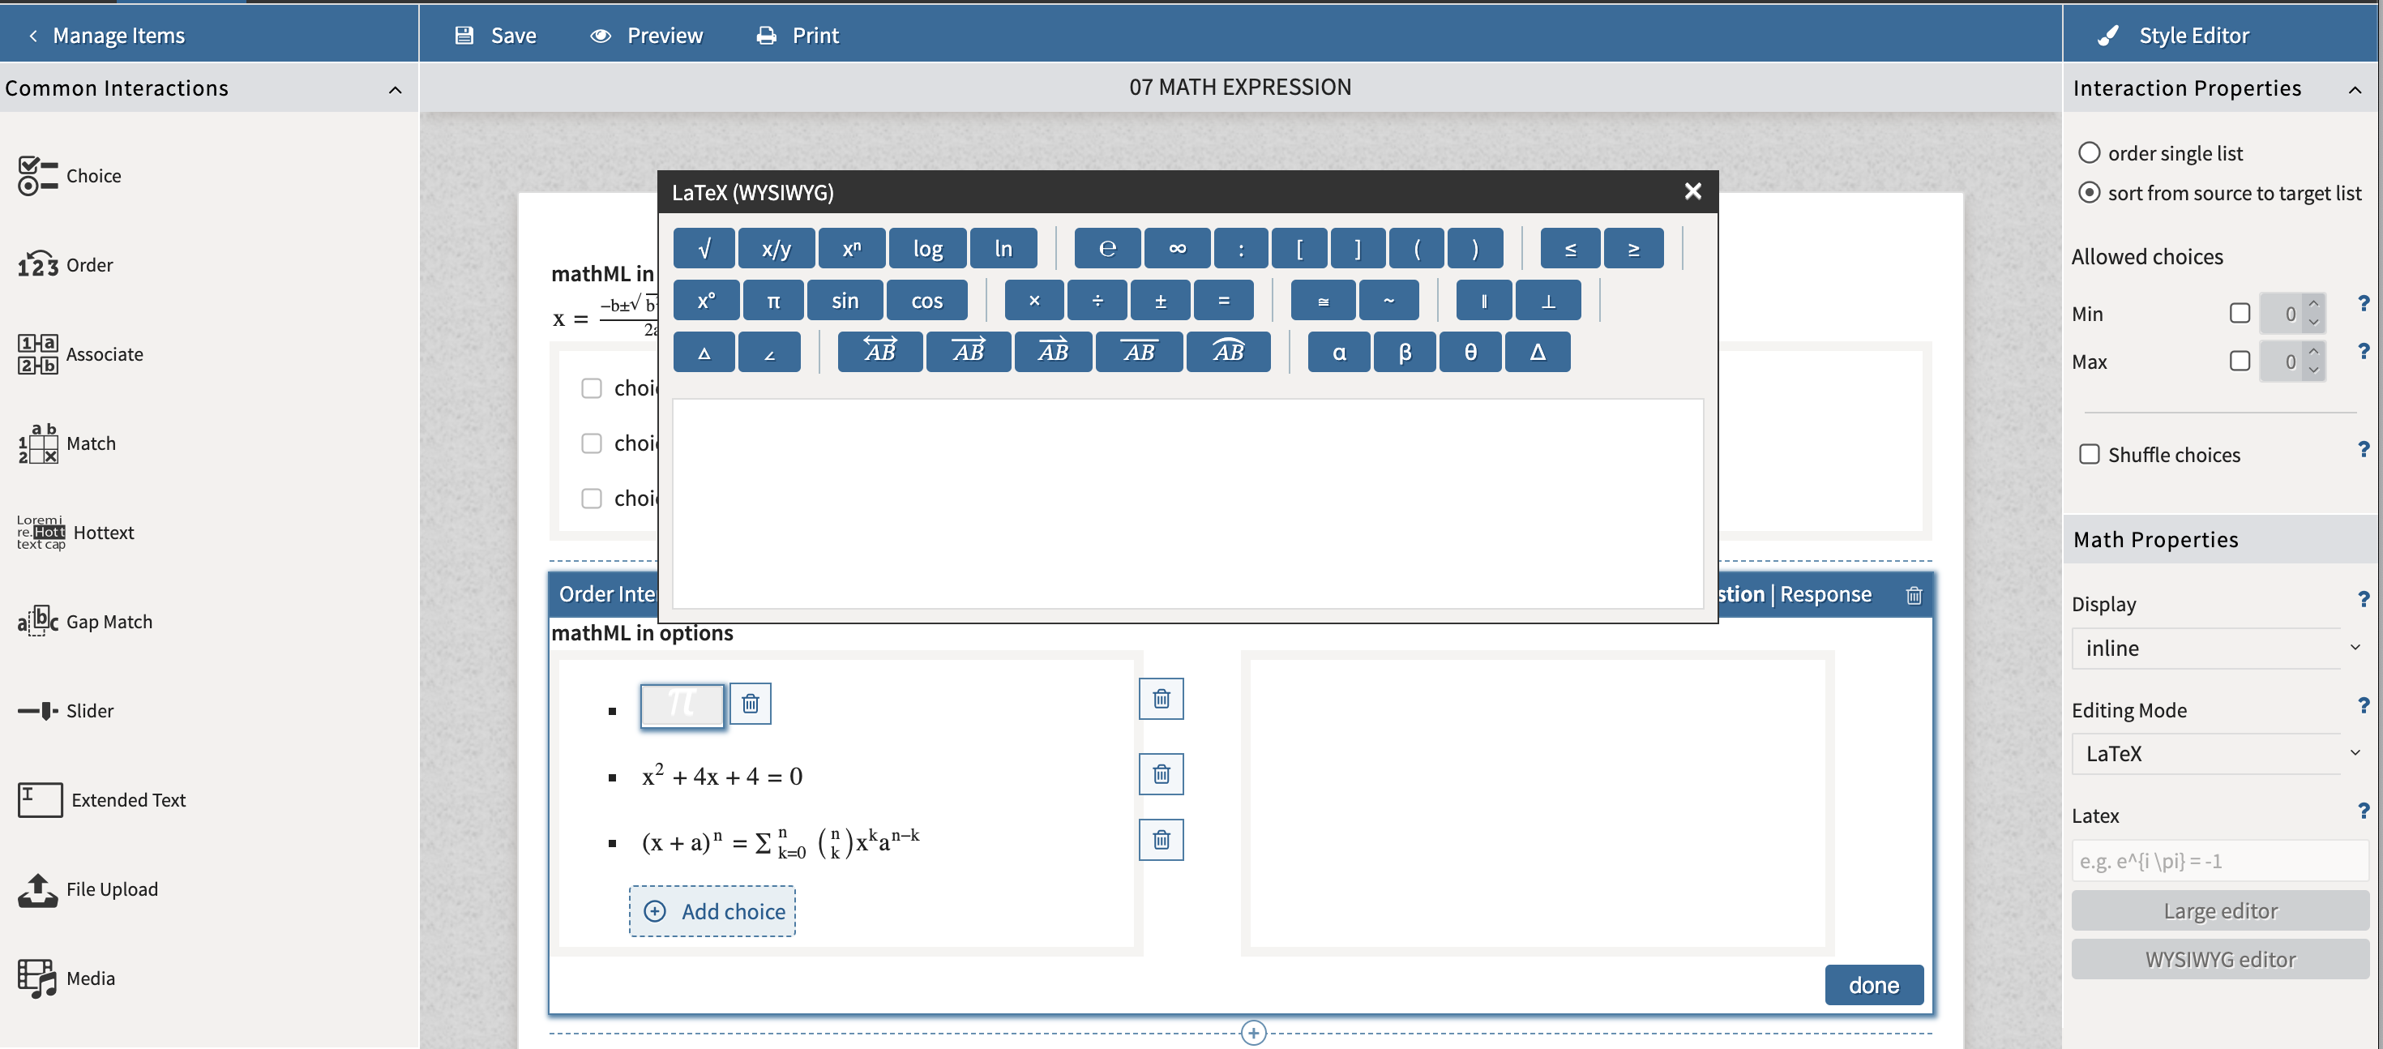Check the Min allowed choices checkbox
This screenshot has width=2383, height=1049.
pyautogui.click(x=2240, y=313)
